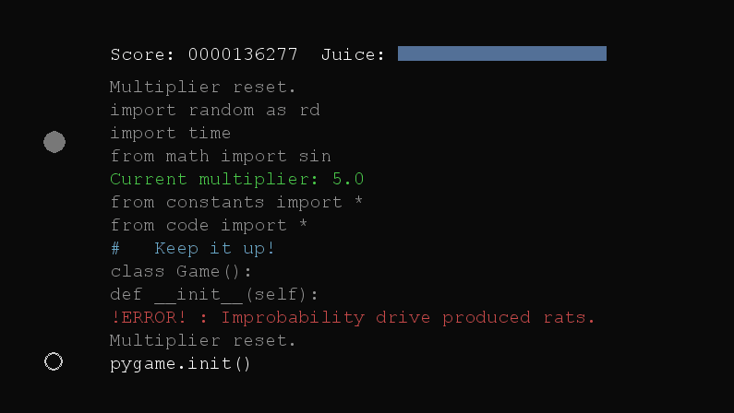Click the gray filled circle marker

[54, 142]
